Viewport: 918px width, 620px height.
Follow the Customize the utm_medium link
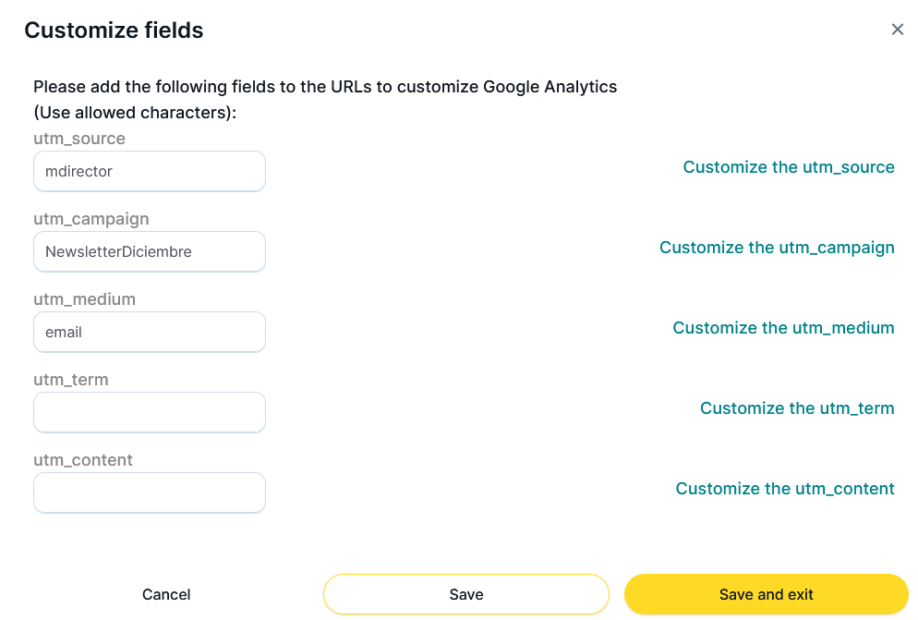783,328
